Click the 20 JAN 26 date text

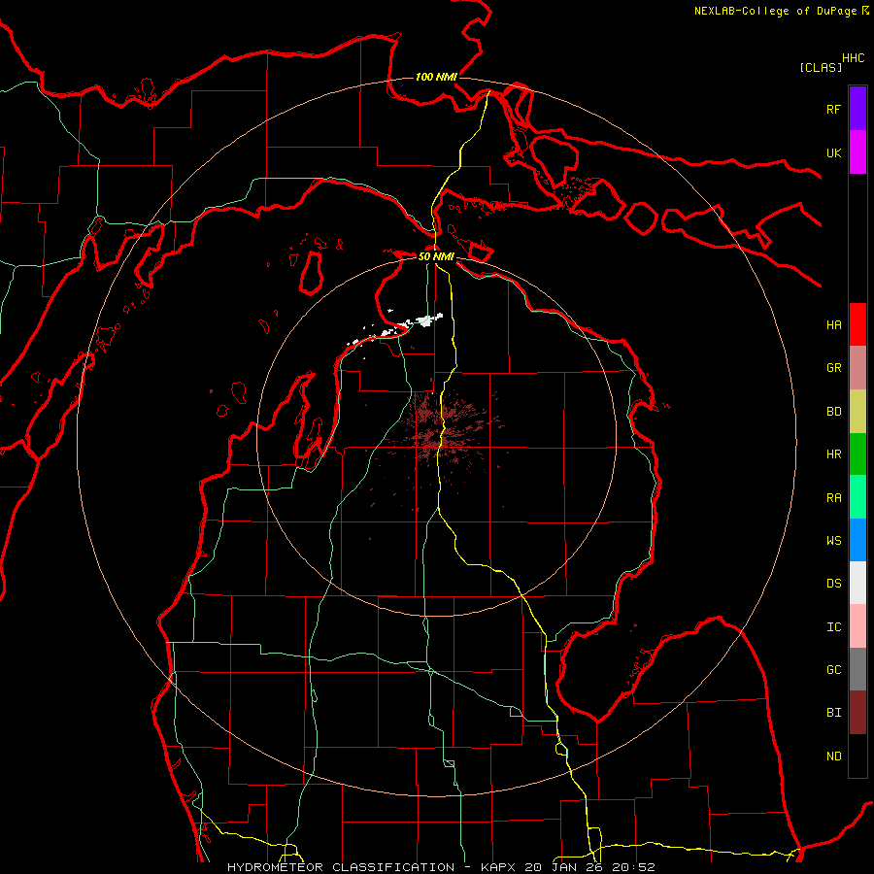(564, 867)
